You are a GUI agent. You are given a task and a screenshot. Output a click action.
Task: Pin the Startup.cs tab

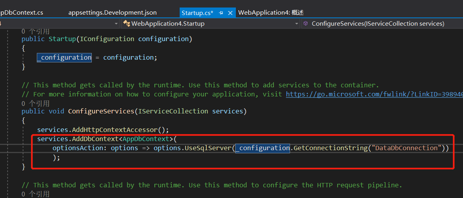tap(221, 13)
